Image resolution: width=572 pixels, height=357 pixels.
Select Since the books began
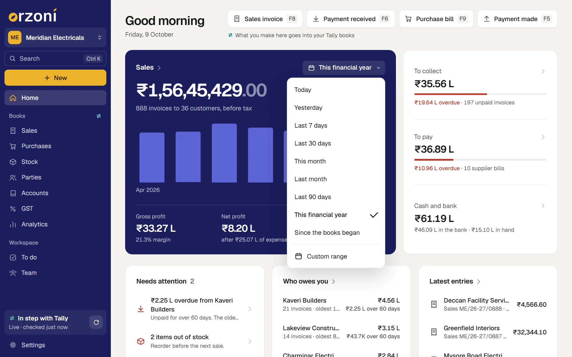[336, 233]
